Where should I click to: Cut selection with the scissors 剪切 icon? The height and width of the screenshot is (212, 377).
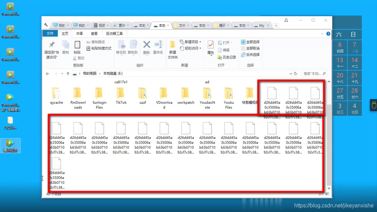click(79, 58)
